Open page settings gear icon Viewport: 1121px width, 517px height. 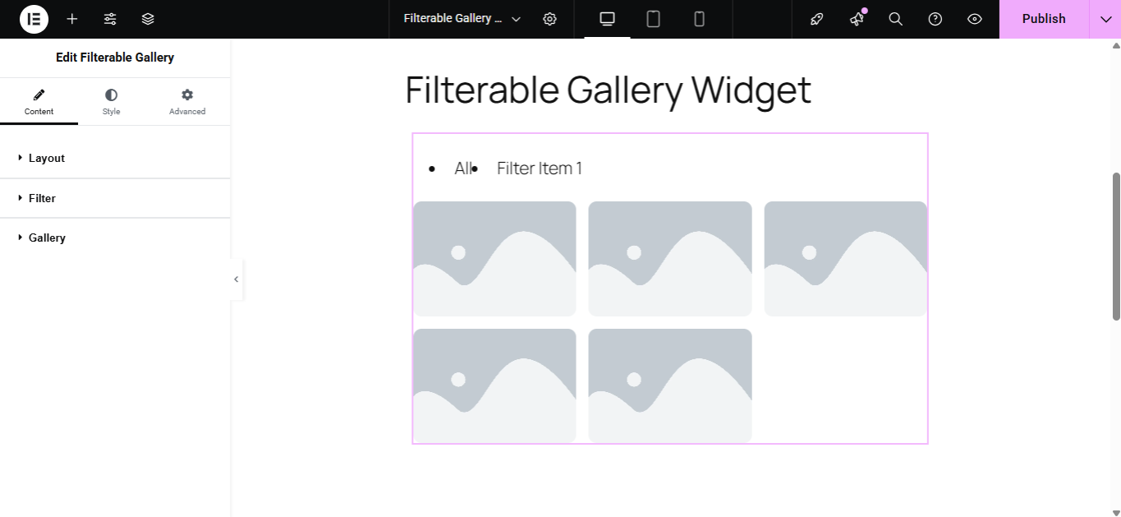(550, 19)
